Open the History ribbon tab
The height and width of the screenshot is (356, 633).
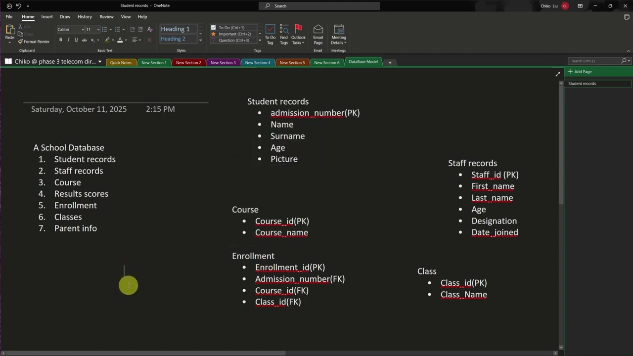(85, 17)
